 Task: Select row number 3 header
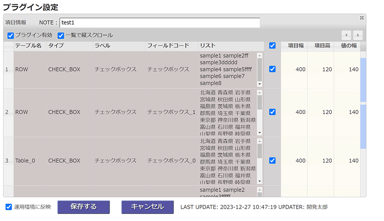(x=8, y=161)
